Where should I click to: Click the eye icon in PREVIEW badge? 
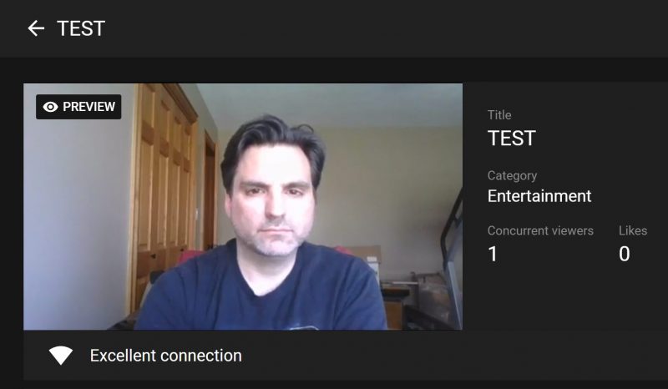(x=50, y=107)
